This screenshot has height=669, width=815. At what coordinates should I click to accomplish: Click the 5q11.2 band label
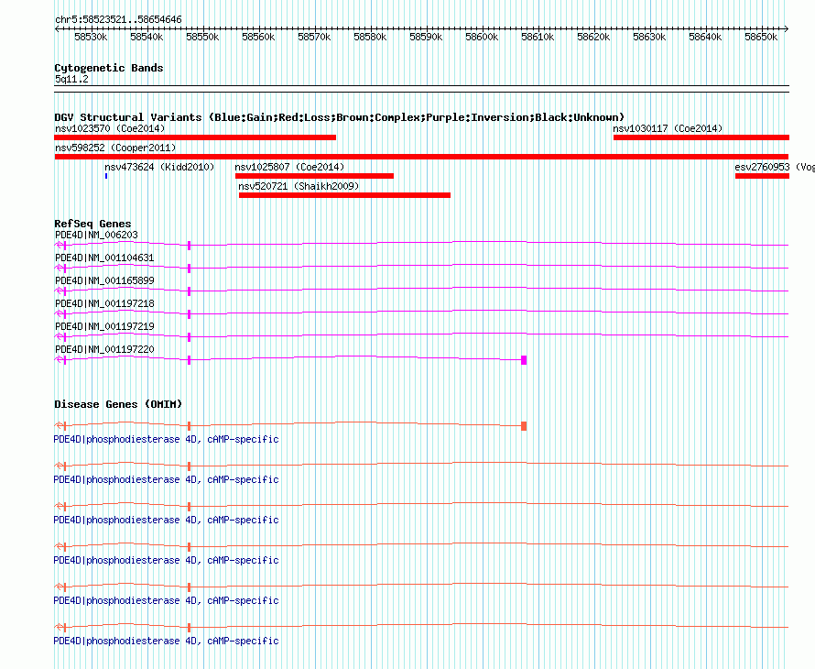[71, 79]
